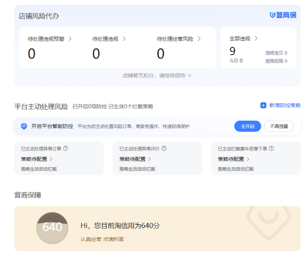
Task: Expand the 店铺暂无扣分 dropdown arrow
Action: [190, 76]
